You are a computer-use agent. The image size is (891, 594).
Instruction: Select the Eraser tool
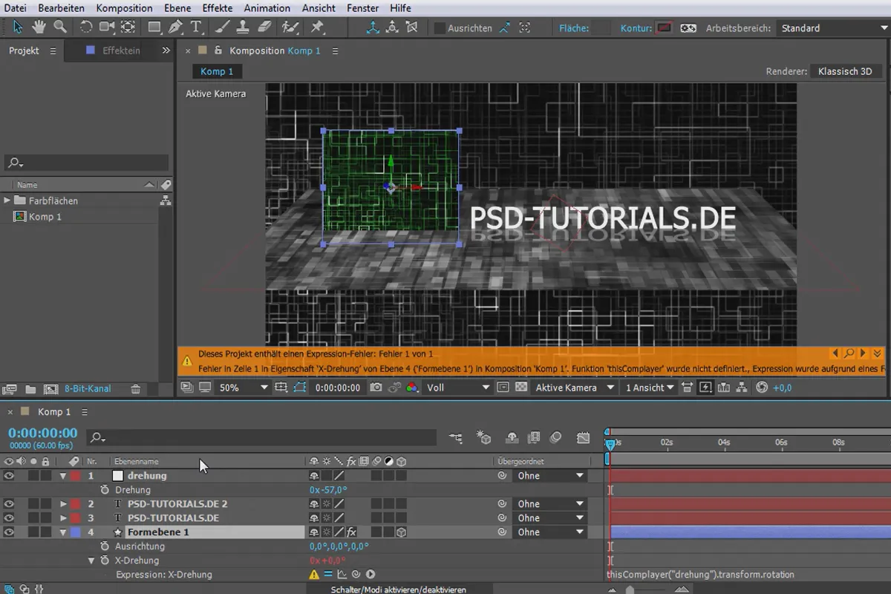click(264, 27)
